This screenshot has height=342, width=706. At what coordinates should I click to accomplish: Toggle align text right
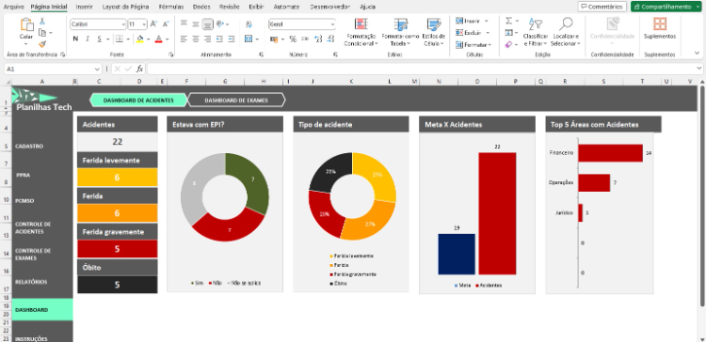pos(207,39)
